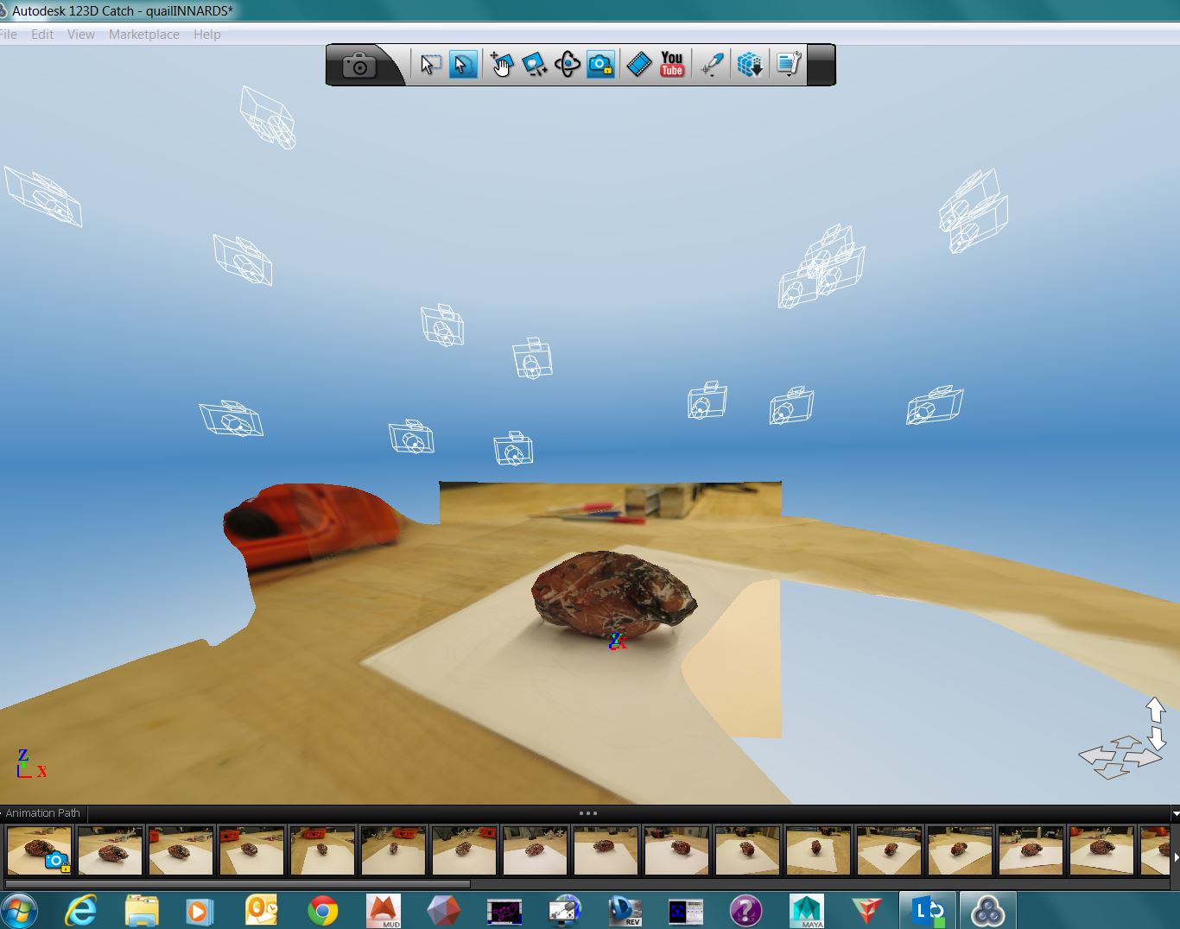Click the camera icon to create a new capture

[x=359, y=65]
